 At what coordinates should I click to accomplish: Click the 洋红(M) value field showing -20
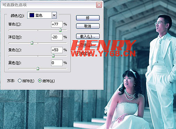(57, 37)
